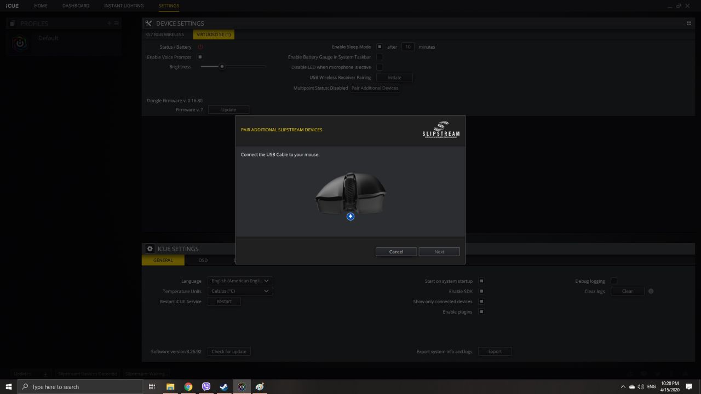Open the HOME menu
This screenshot has width=701, height=394.
(x=41, y=5)
